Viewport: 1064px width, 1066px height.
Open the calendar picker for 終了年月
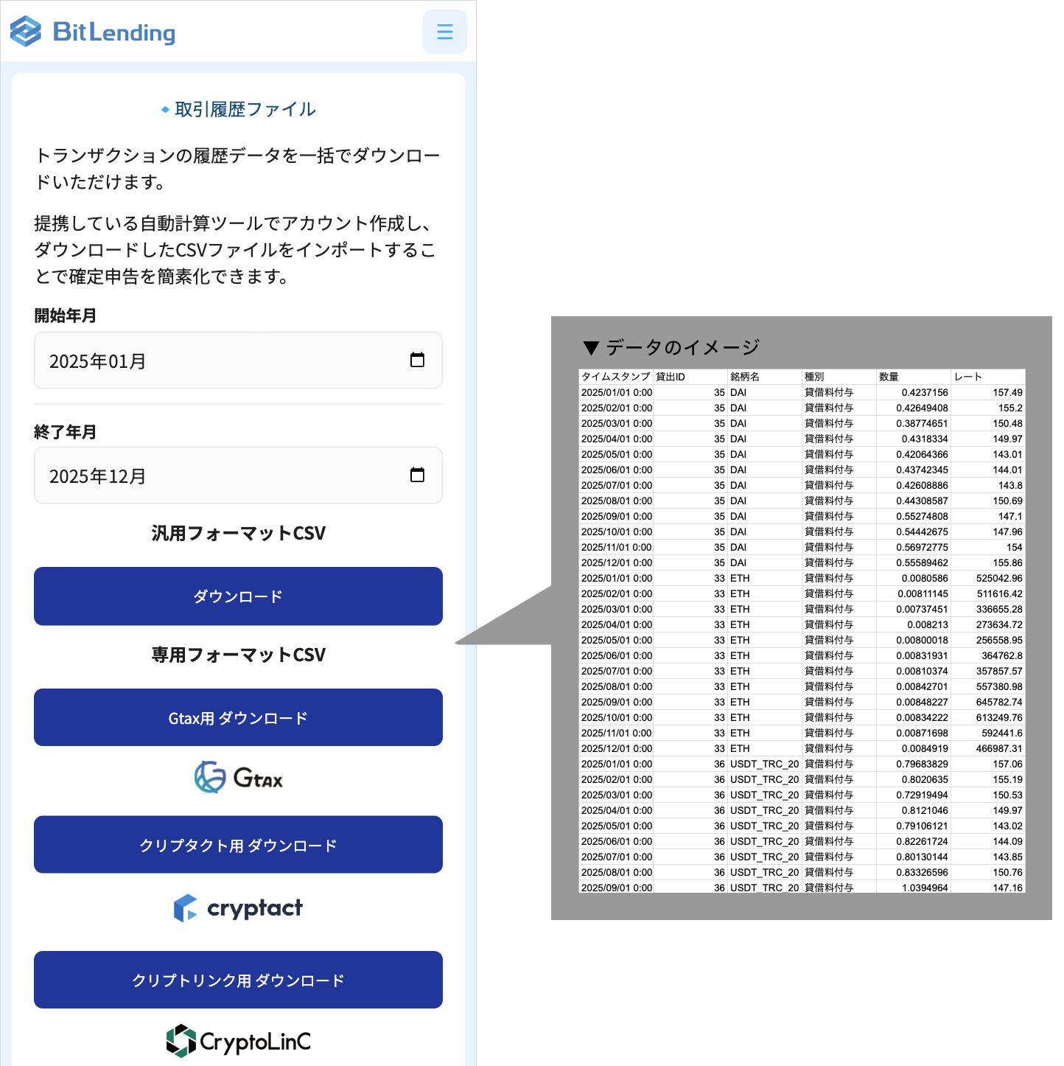[x=418, y=475]
